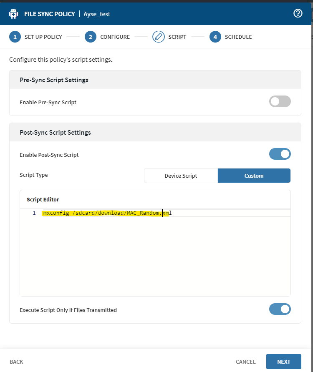This screenshot has height=372, width=313.
Task: Click the CONFIGURE step label
Action: click(x=115, y=37)
